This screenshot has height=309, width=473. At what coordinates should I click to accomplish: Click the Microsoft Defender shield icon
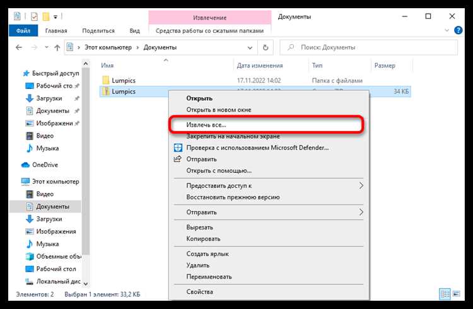pos(178,148)
